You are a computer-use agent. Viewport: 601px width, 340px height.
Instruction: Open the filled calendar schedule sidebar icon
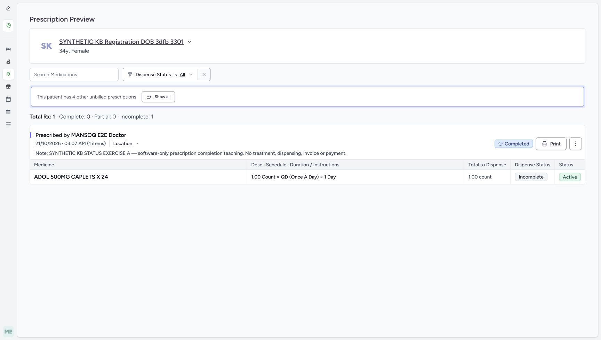pyautogui.click(x=8, y=112)
